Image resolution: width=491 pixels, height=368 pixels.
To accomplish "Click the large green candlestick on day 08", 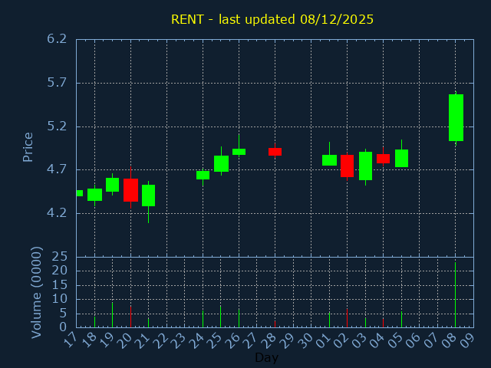I will 456,117.
